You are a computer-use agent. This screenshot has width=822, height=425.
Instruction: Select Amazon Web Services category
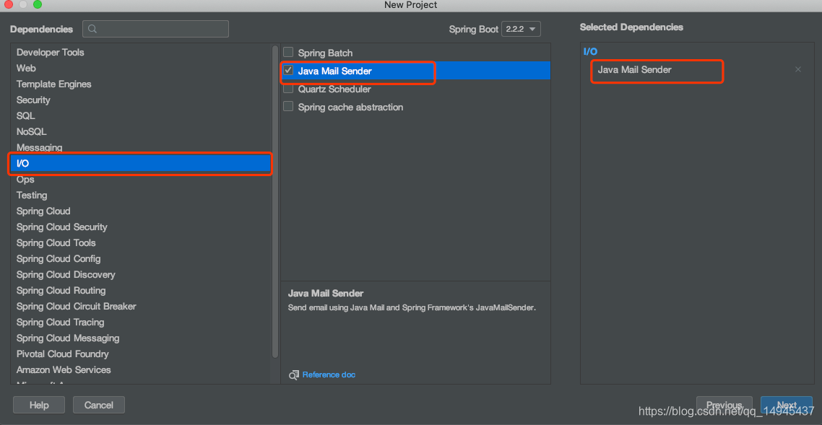pyautogui.click(x=141, y=369)
